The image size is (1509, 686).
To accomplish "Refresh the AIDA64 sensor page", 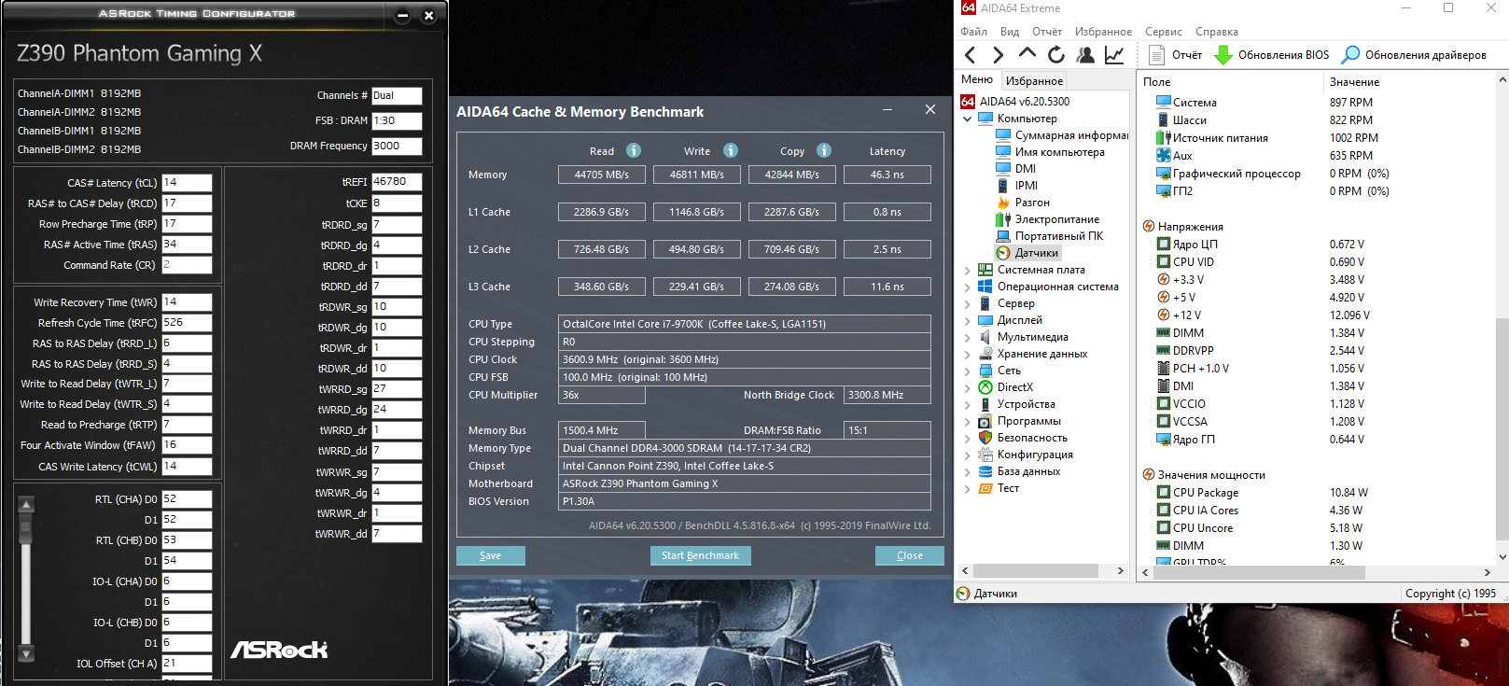I will pos(1056,55).
